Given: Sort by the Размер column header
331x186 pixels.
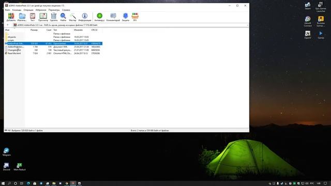Looking at the screenshot, I should tap(32, 30).
